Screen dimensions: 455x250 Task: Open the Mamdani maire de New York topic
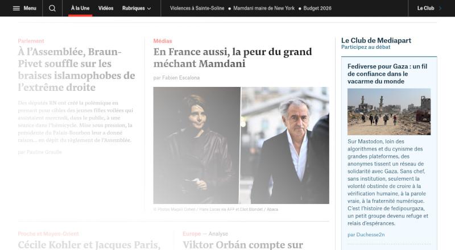(x=264, y=8)
